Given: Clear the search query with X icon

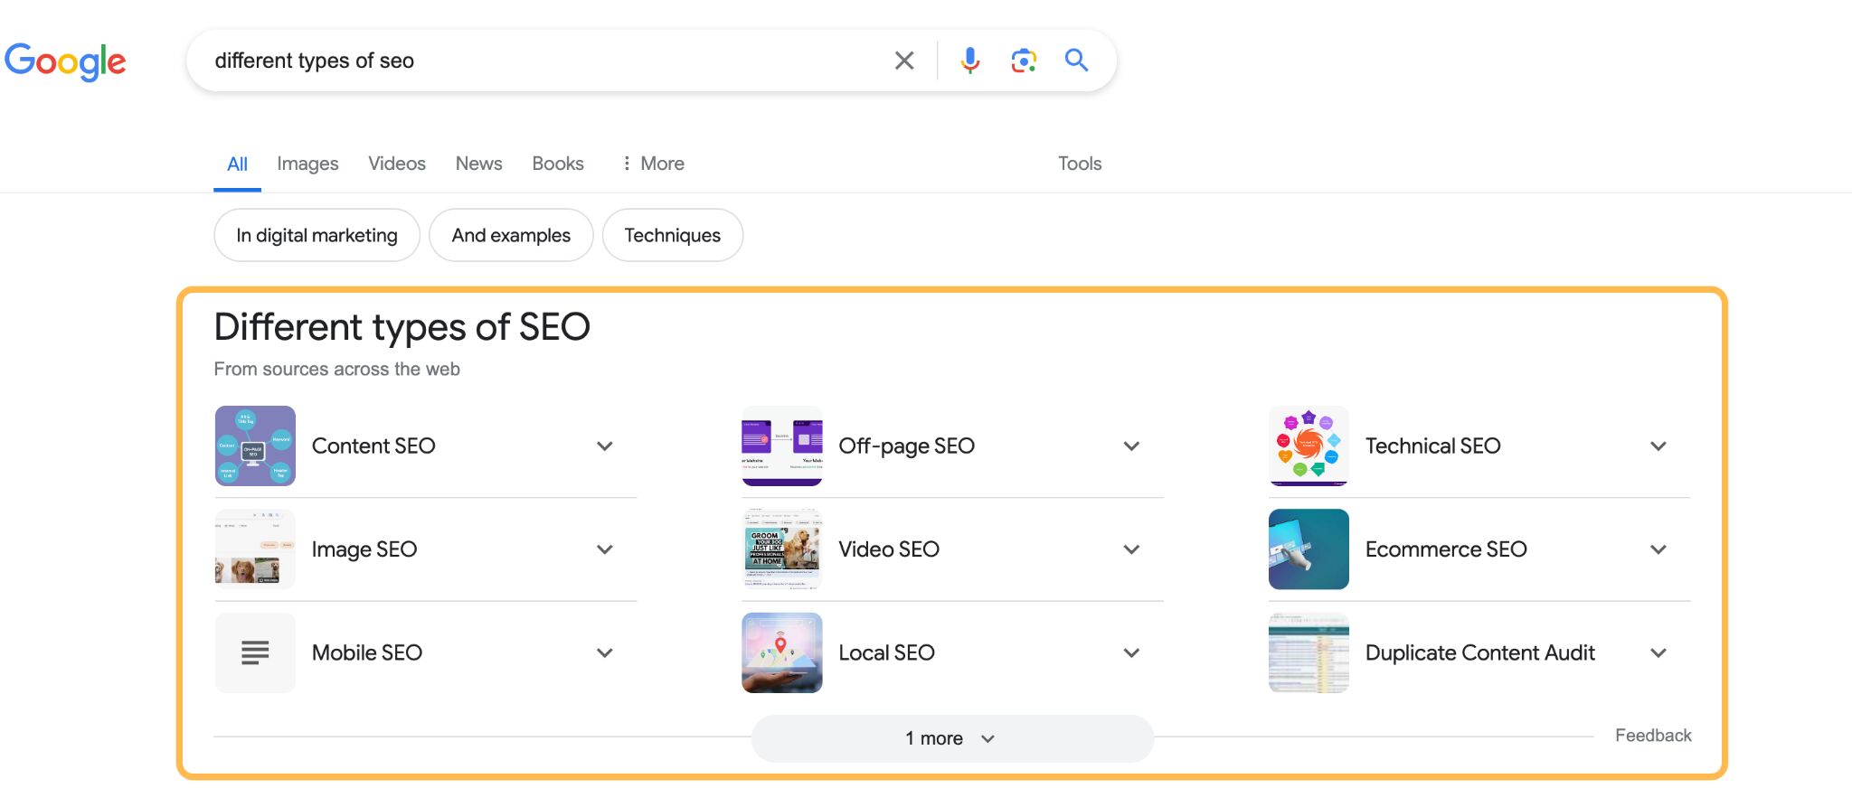Looking at the screenshot, I should (x=904, y=61).
